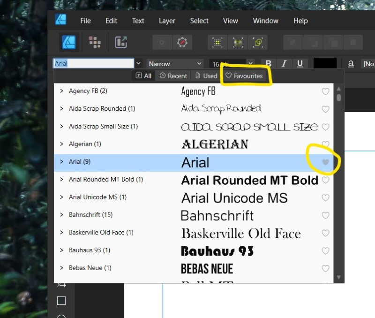Show Recent fonts tab
The width and height of the screenshot is (375, 318).
point(173,76)
